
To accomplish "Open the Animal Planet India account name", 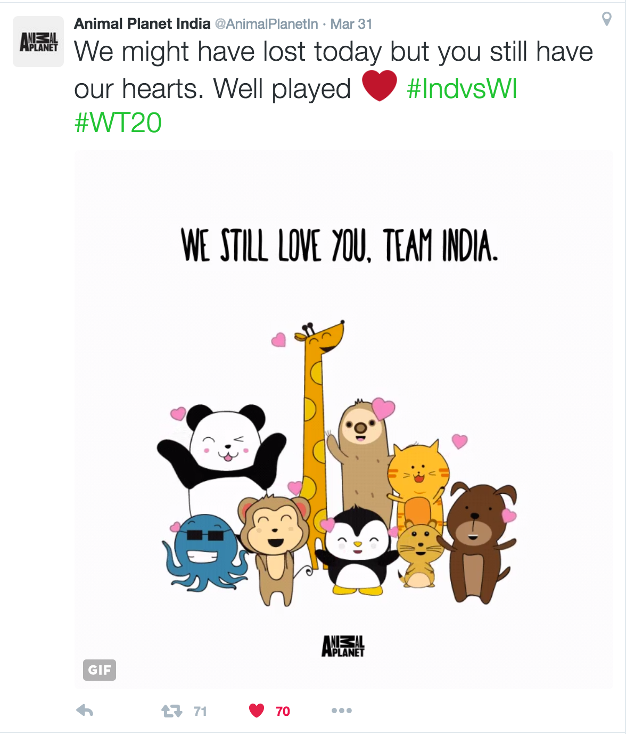I will [x=142, y=24].
